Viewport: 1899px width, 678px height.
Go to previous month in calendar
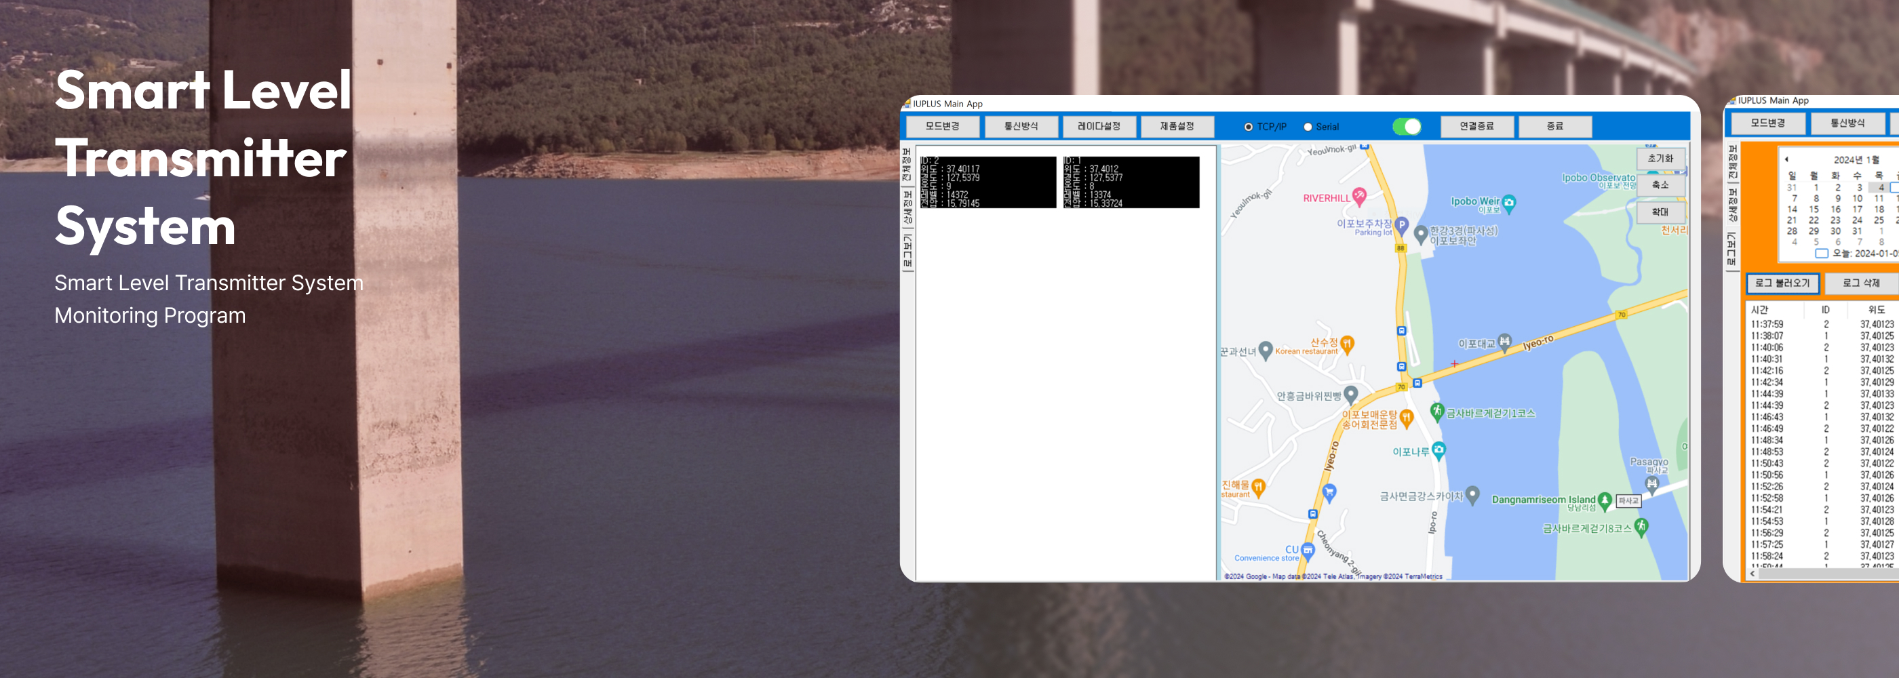click(1786, 159)
